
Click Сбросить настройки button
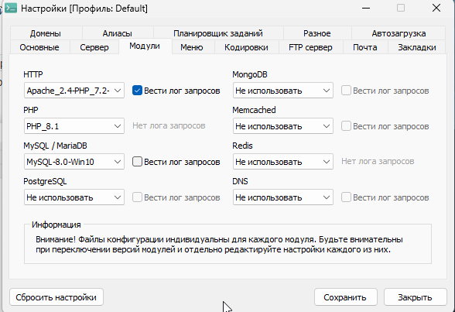click(56, 297)
